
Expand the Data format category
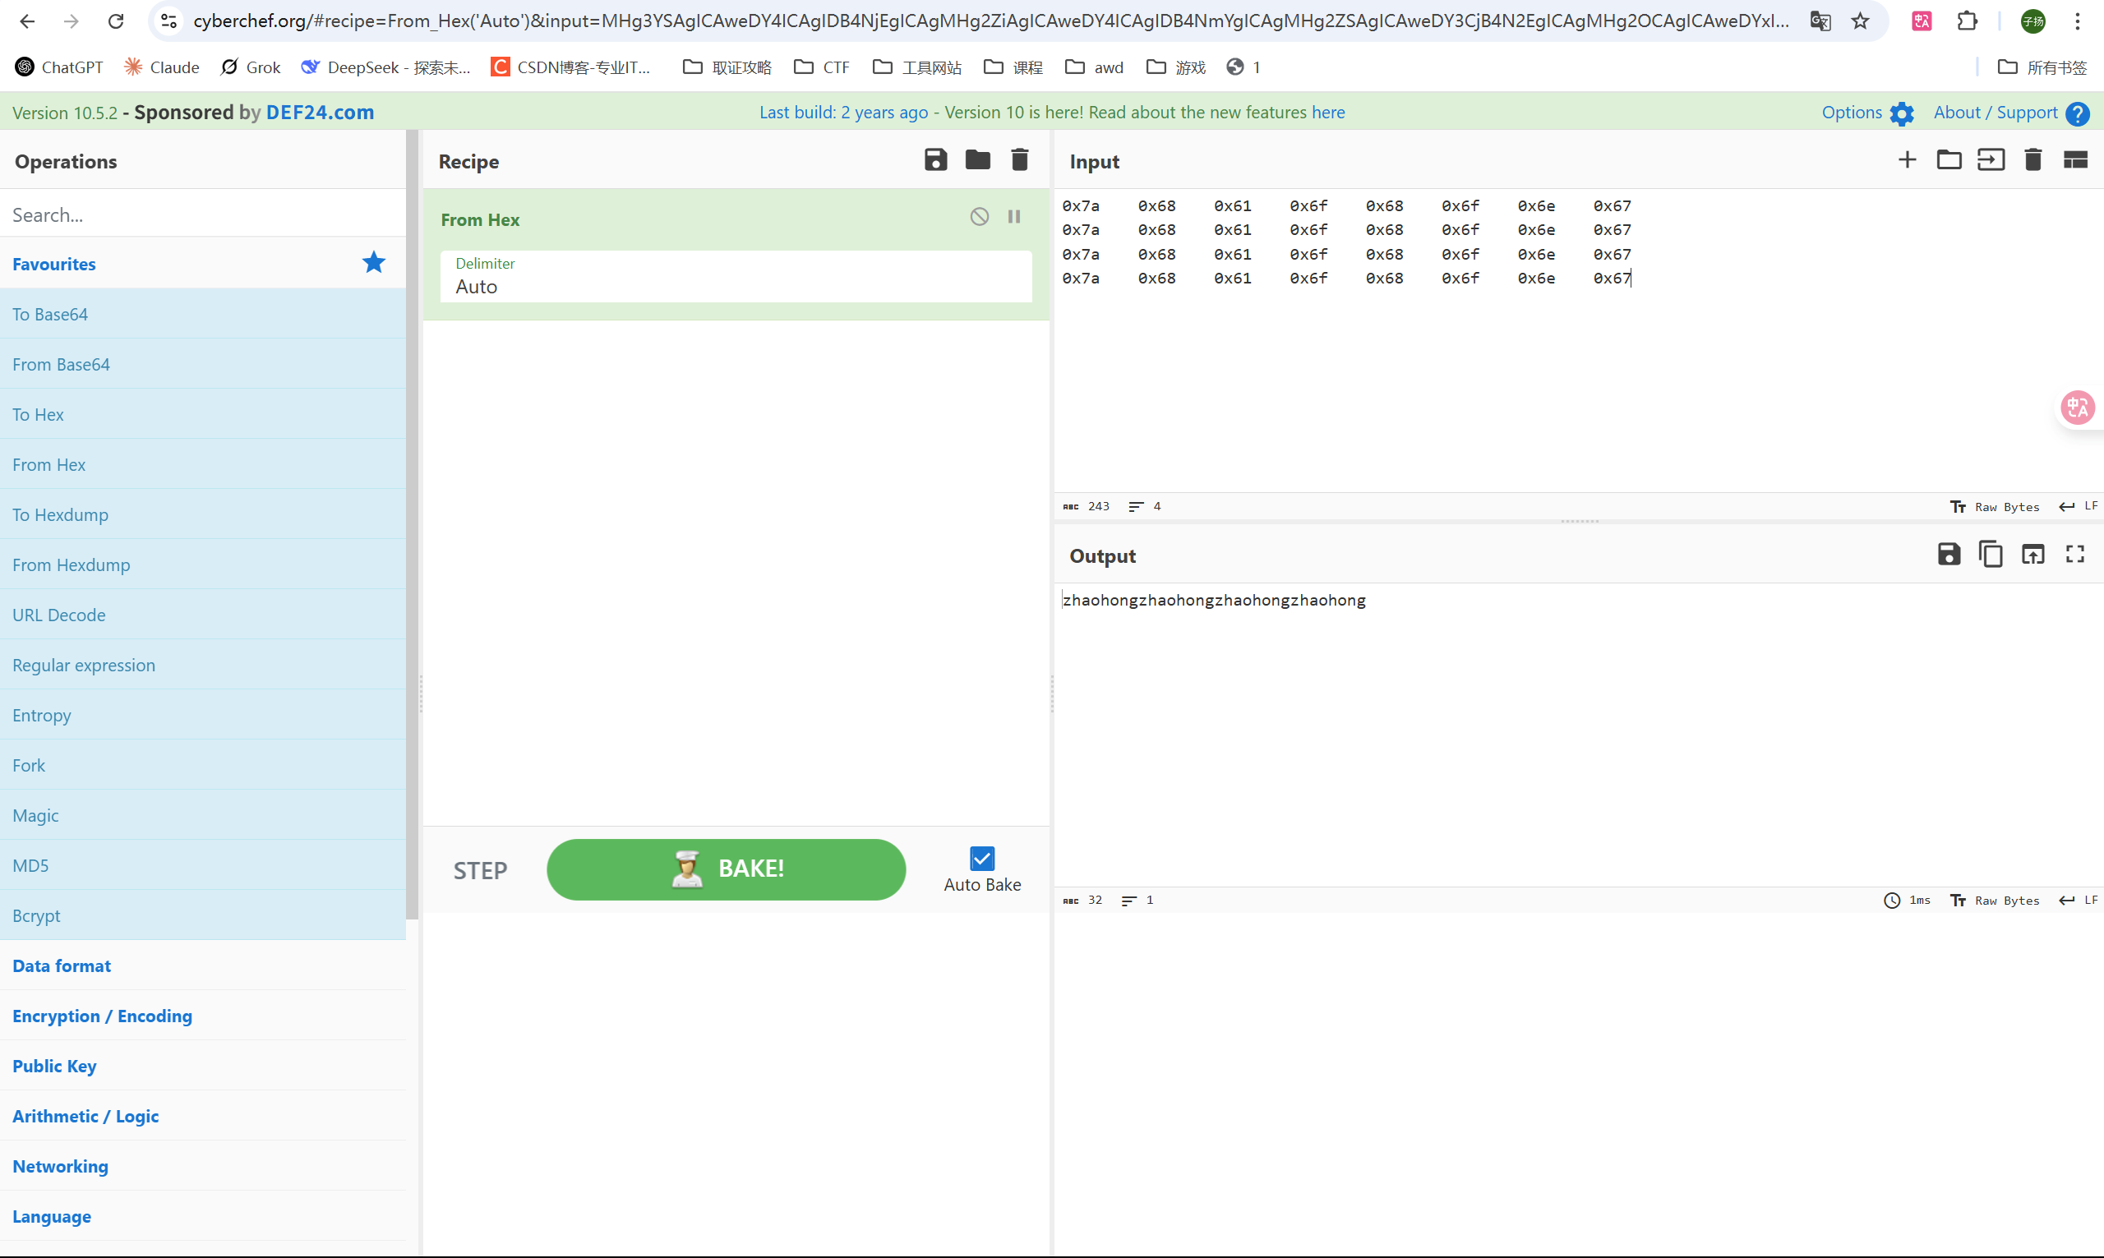(x=62, y=965)
